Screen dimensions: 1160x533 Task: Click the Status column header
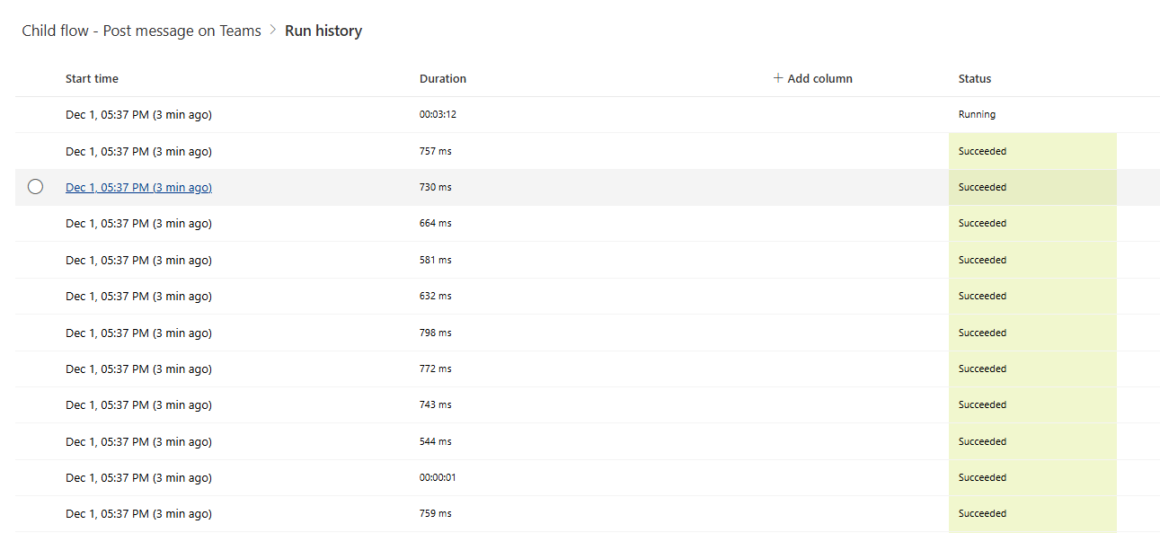(x=975, y=78)
